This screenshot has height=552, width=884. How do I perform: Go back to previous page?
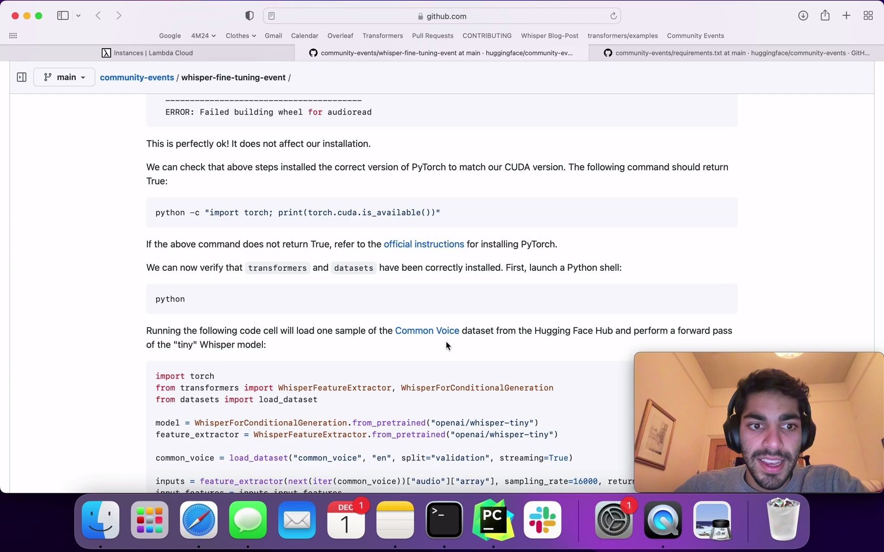(98, 16)
